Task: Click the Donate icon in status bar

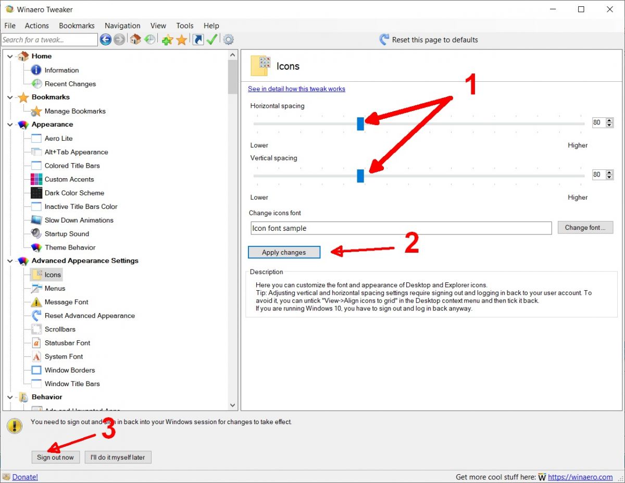Action: click(6, 477)
